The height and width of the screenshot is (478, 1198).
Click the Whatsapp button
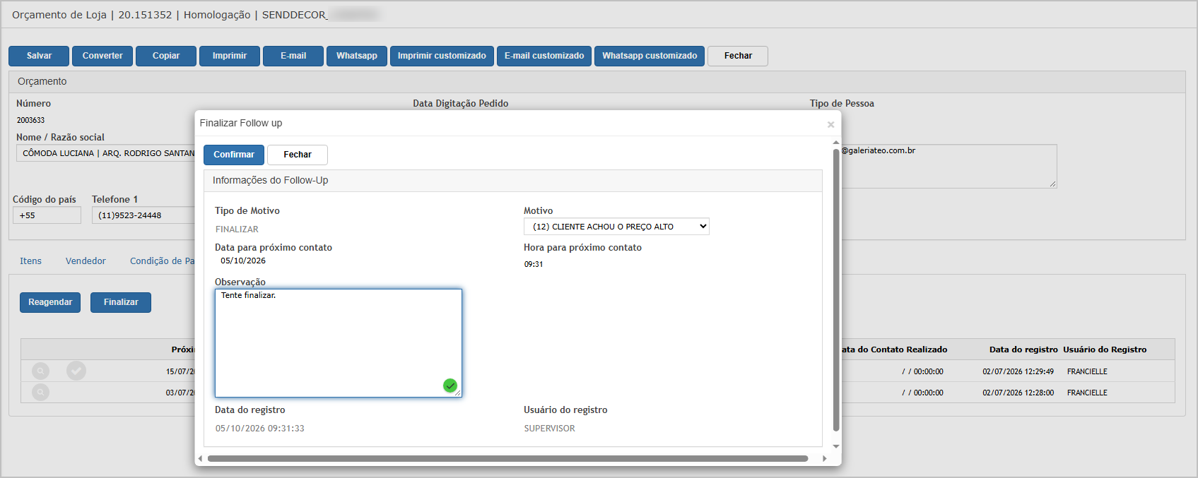coord(357,56)
